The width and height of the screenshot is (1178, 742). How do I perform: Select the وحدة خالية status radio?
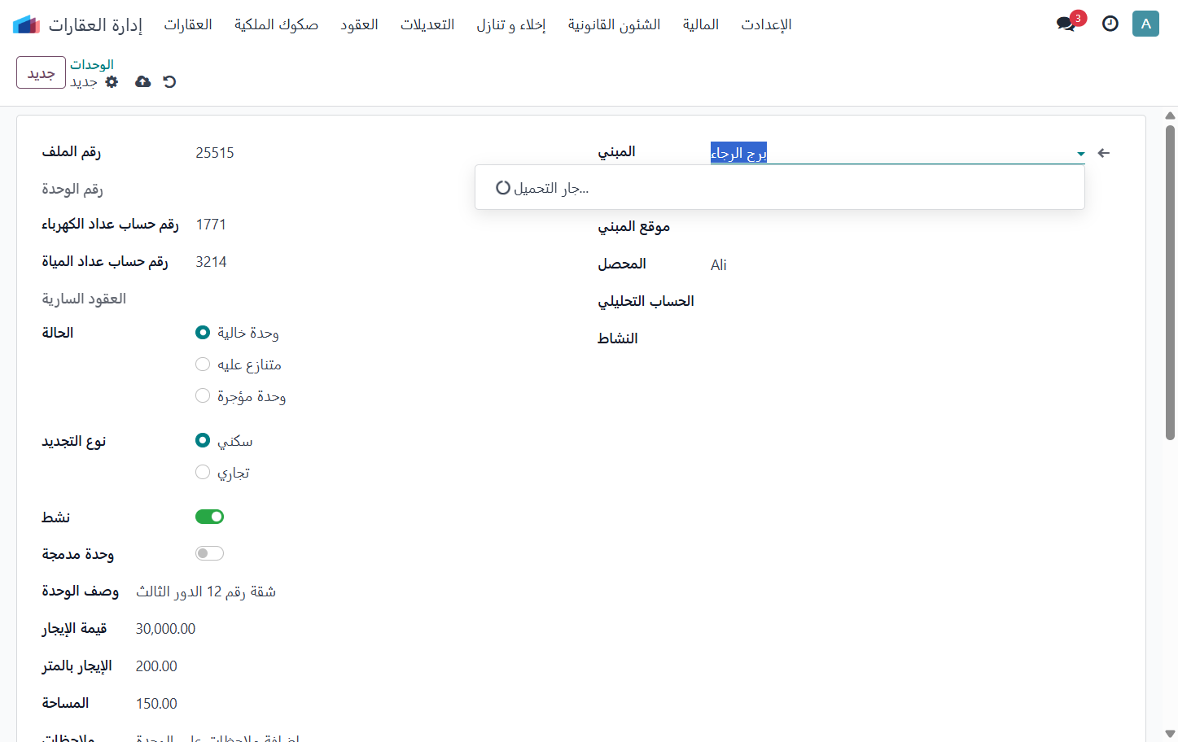tap(203, 332)
